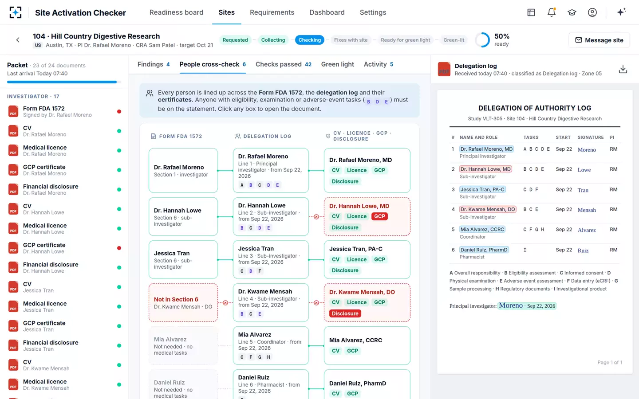Switch to the Dashboard tab

327,12
